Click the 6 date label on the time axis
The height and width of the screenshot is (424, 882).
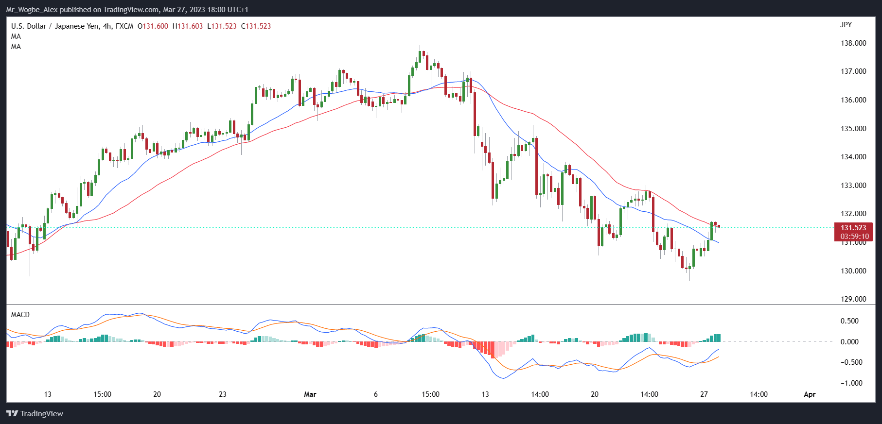point(376,394)
